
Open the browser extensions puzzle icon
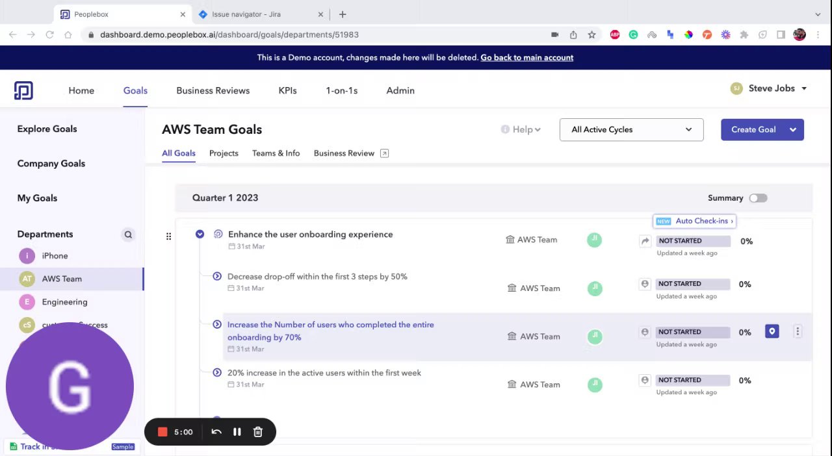(x=744, y=34)
